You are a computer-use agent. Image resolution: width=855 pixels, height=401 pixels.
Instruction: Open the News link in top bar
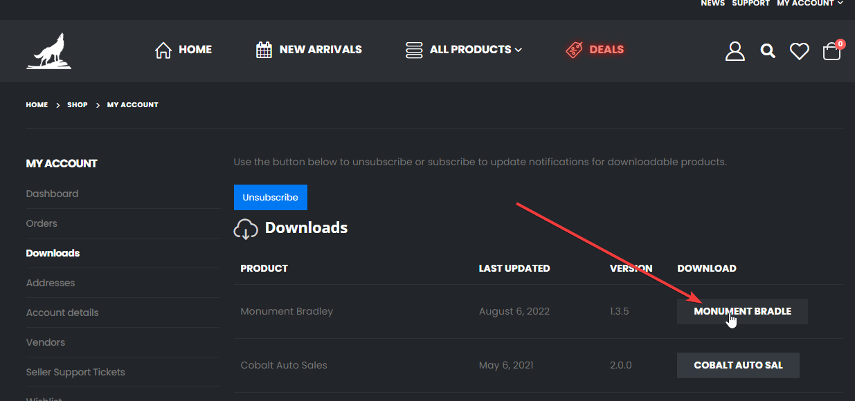tap(712, 3)
